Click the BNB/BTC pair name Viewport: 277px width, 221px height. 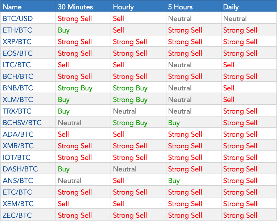pos(17,88)
